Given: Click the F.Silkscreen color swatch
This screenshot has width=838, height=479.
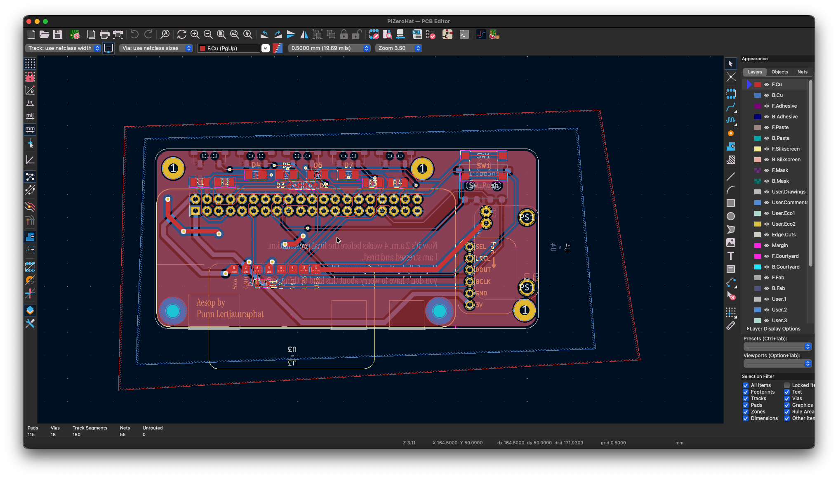Looking at the screenshot, I should (x=758, y=149).
